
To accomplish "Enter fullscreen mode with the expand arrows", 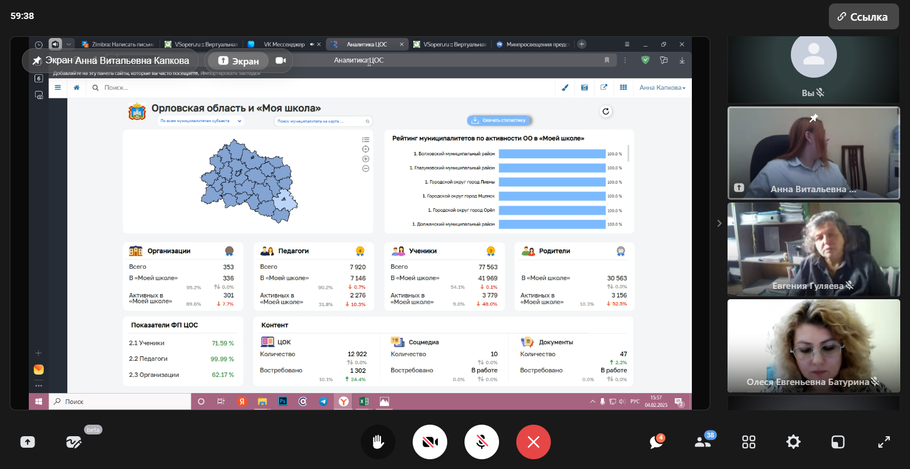I will 884,442.
